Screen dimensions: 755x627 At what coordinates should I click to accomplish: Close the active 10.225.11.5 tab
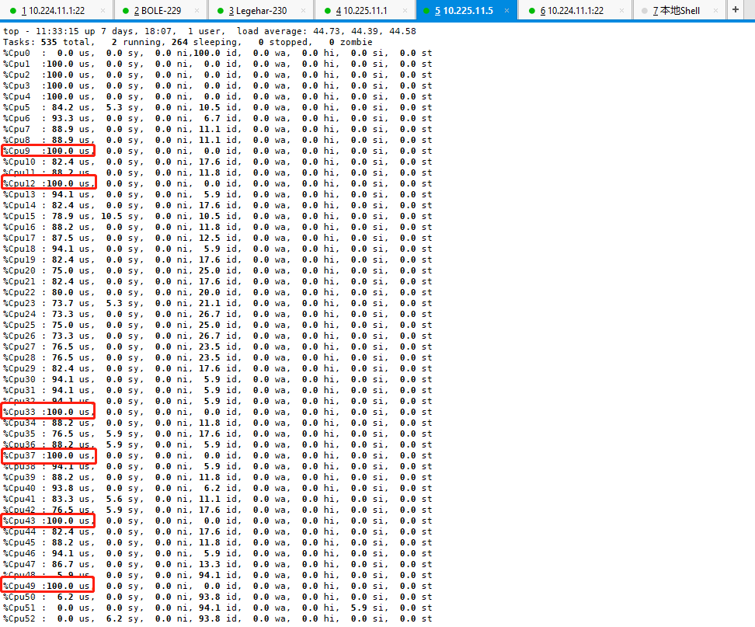click(506, 11)
